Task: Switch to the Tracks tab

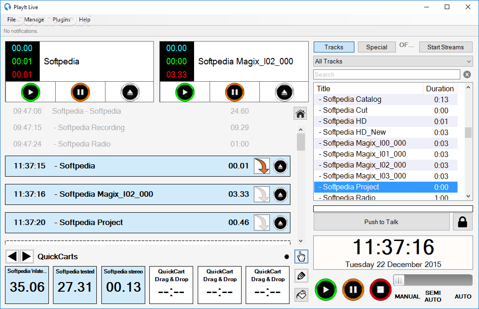Action: 334,47
